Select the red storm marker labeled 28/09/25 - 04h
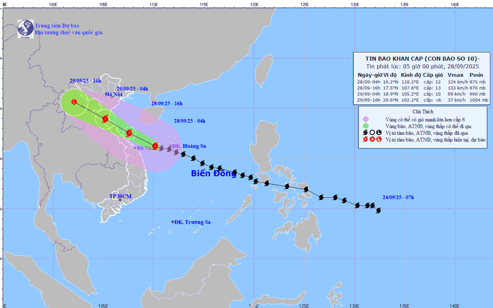Image resolution: width=493 pixels, height=308 pixels. [x=155, y=146]
